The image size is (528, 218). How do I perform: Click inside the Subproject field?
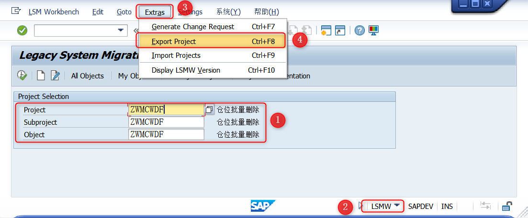pos(167,122)
